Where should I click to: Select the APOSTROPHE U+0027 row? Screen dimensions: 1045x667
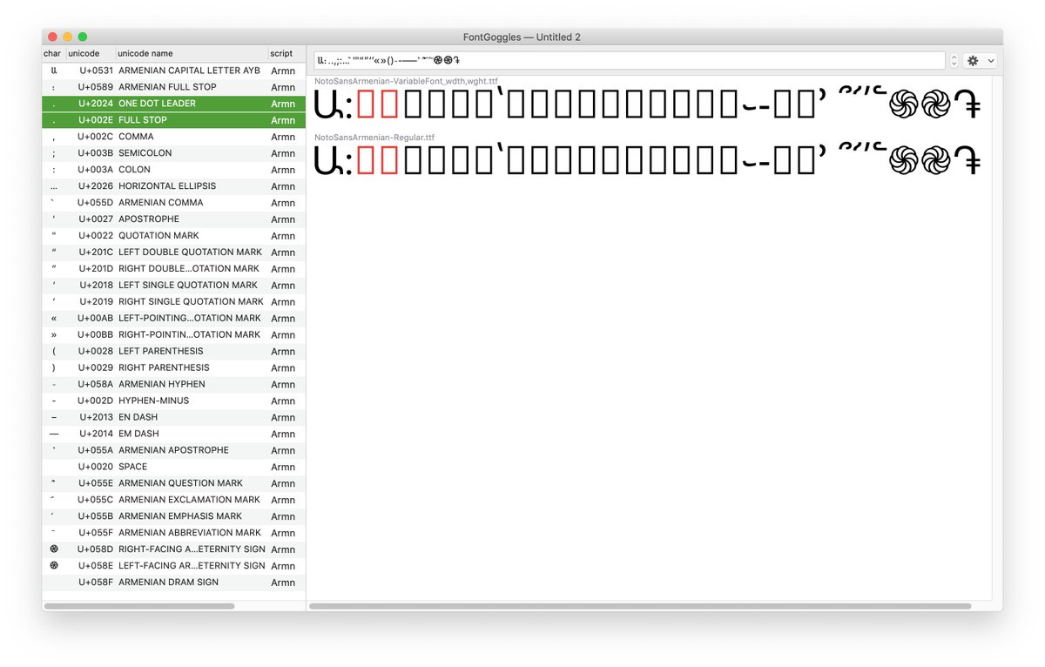click(174, 219)
